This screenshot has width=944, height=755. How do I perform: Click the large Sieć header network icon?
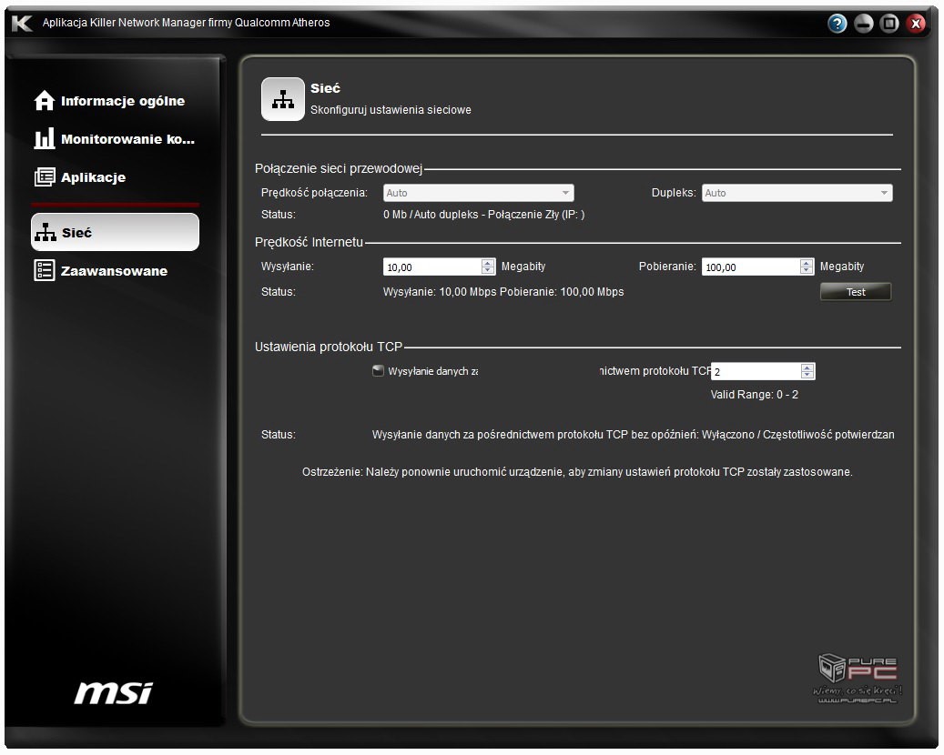283,99
